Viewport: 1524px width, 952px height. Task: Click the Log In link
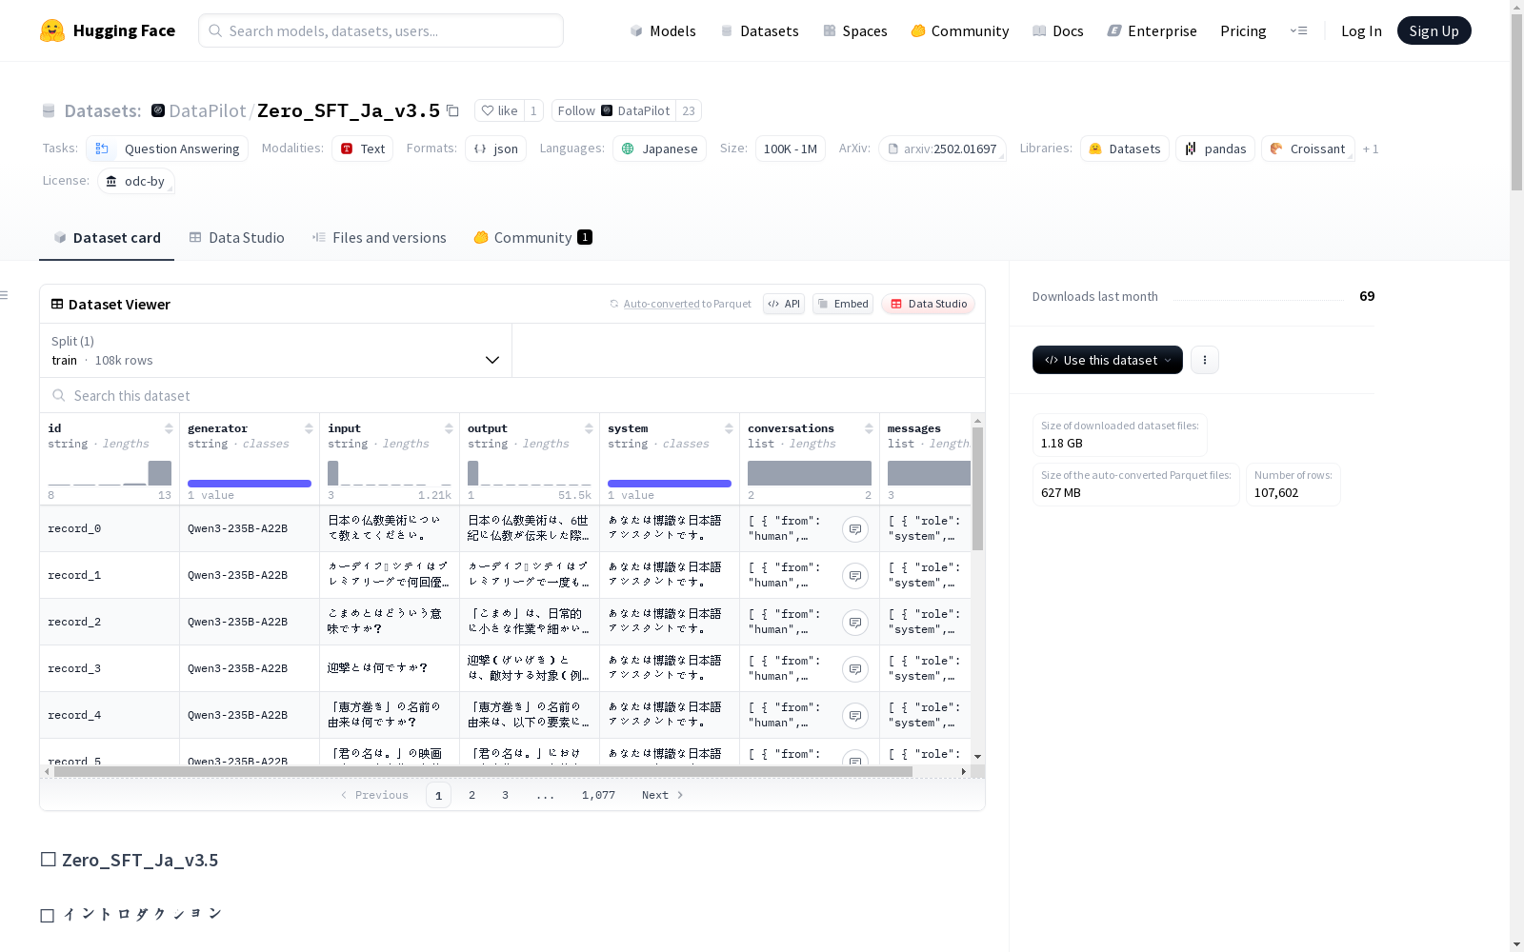[x=1361, y=30]
